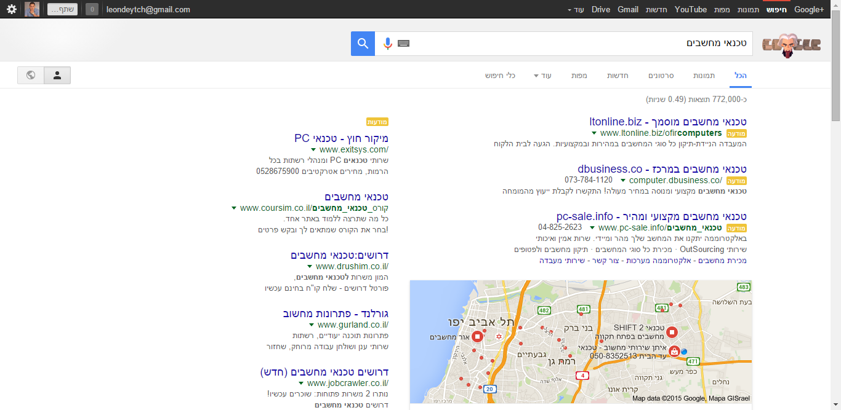Screen dimensions: 841x410
Task: Click the lock-shaped map marker
Action: (674, 352)
